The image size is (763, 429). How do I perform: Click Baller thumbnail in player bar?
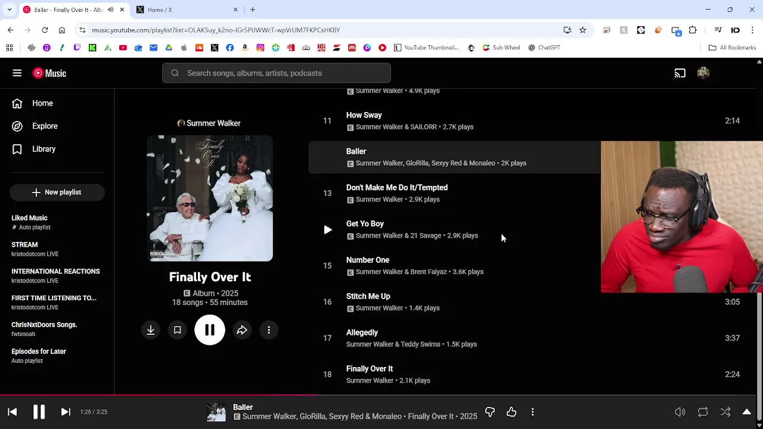tap(216, 412)
